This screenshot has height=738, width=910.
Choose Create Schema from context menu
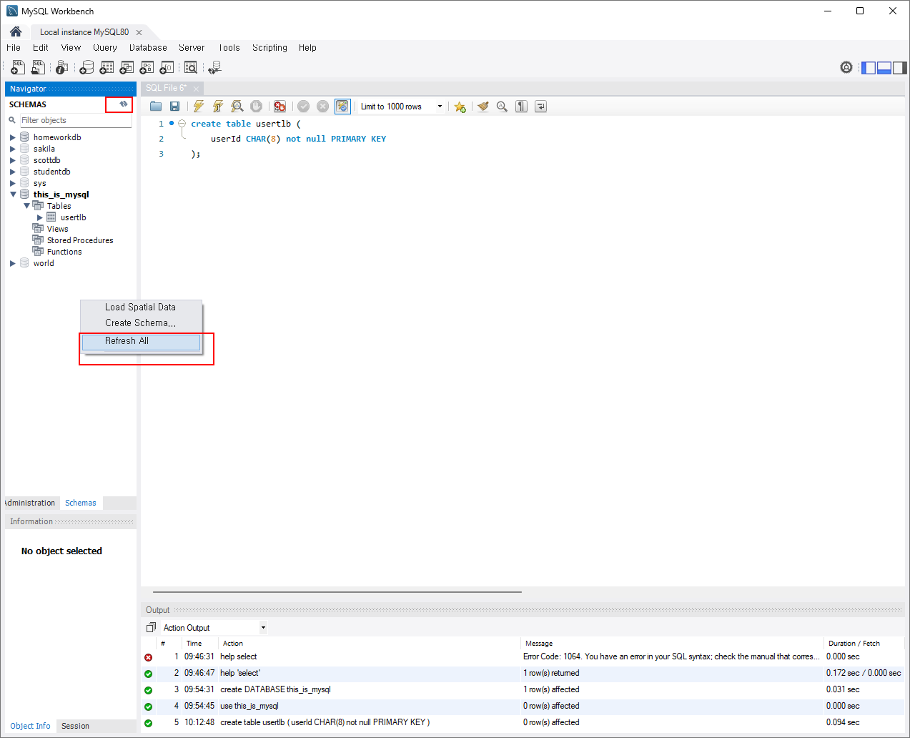[x=141, y=323]
